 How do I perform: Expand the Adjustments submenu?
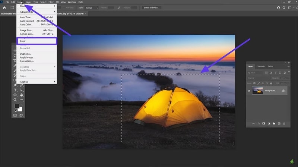click(37, 12)
